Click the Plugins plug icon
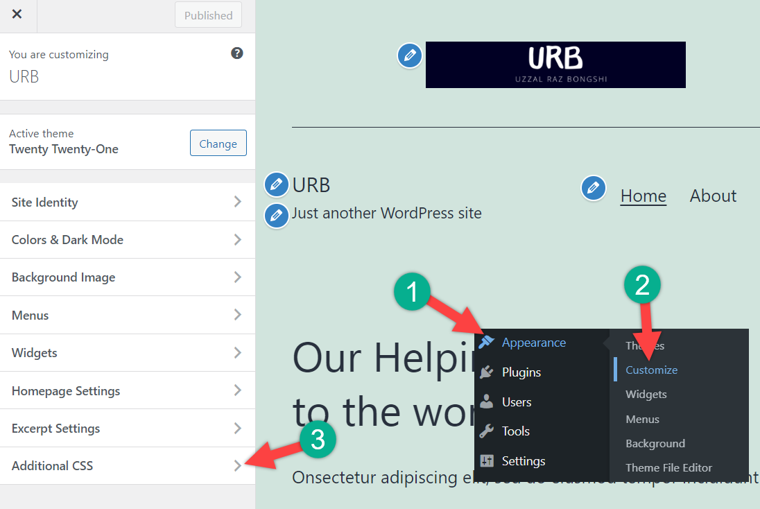The width and height of the screenshot is (760, 509). click(x=487, y=372)
